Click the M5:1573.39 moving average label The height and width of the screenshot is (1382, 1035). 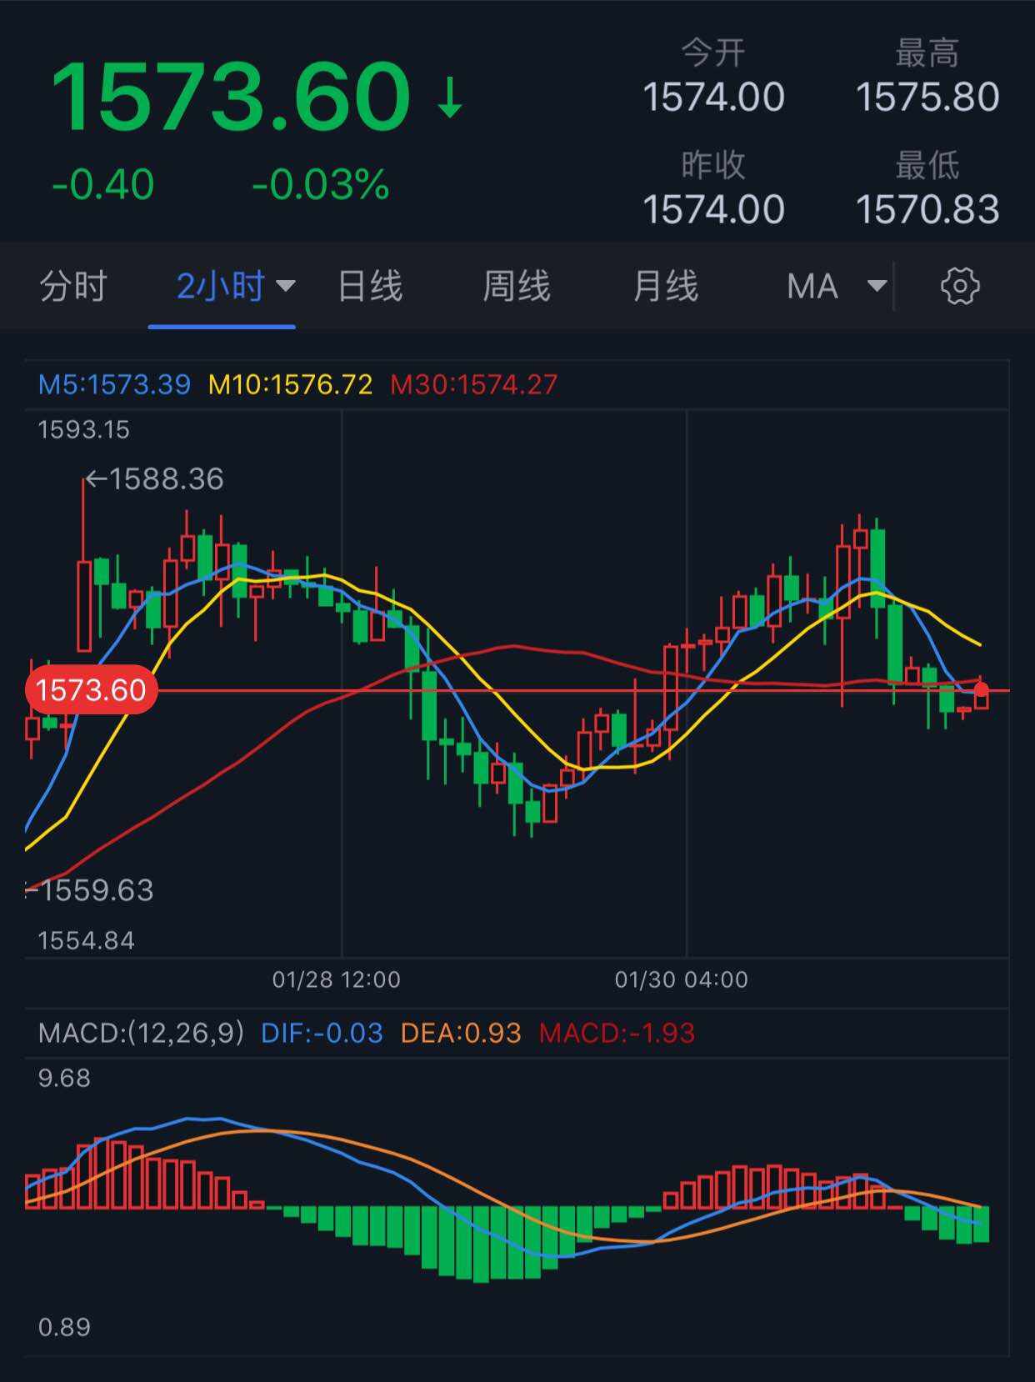pyautogui.click(x=115, y=384)
